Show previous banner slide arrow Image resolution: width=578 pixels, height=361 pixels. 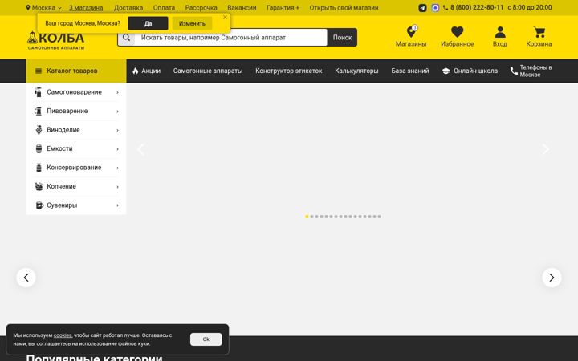tap(140, 149)
